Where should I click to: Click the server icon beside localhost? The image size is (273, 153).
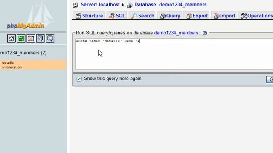[76, 5]
